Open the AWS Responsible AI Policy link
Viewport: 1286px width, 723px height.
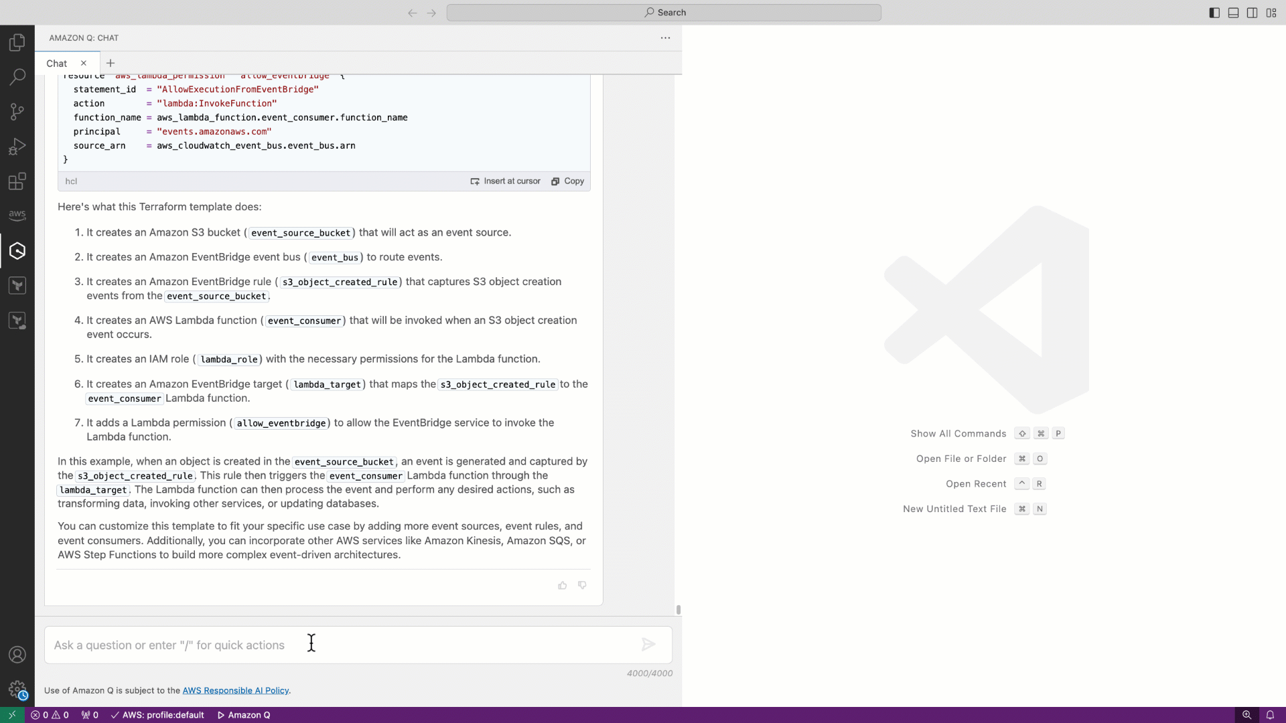[x=236, y=691]
